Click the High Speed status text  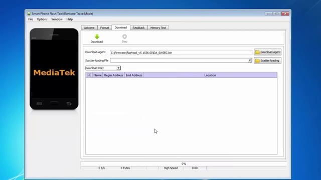click(171, 168)
